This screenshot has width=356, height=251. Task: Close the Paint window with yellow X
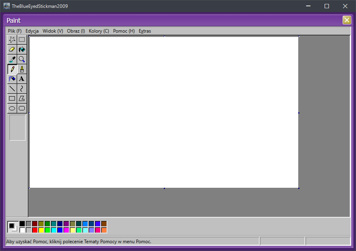pos(347,20)
